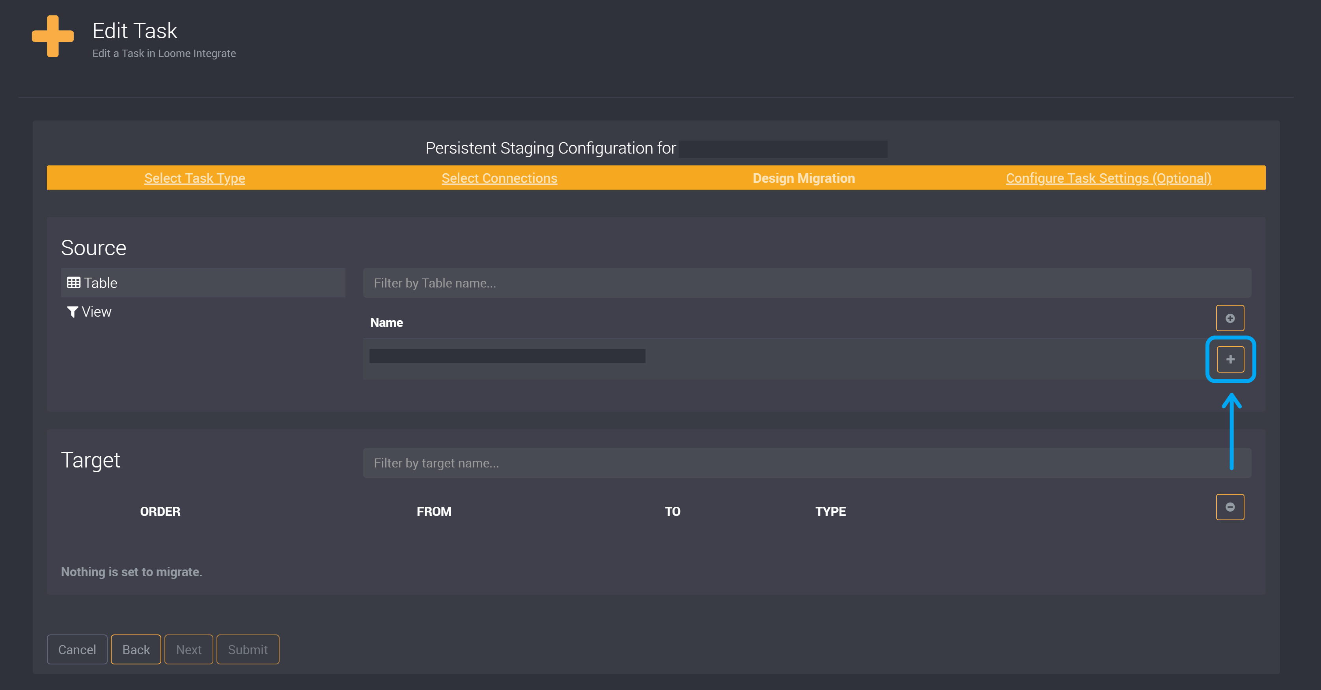Click the circled plus add-all icon
Screen dimensions: 1321x690
click(1230, 317)
